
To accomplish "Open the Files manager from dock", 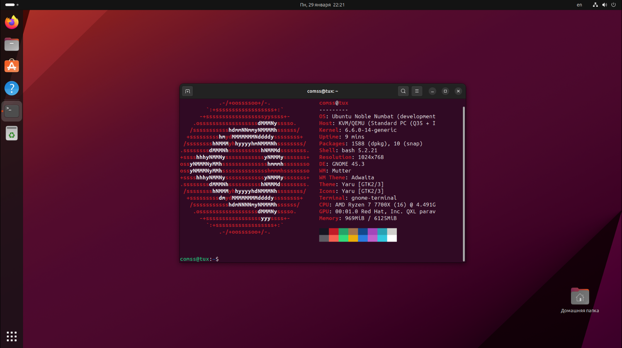I will (x=12, y=44).
